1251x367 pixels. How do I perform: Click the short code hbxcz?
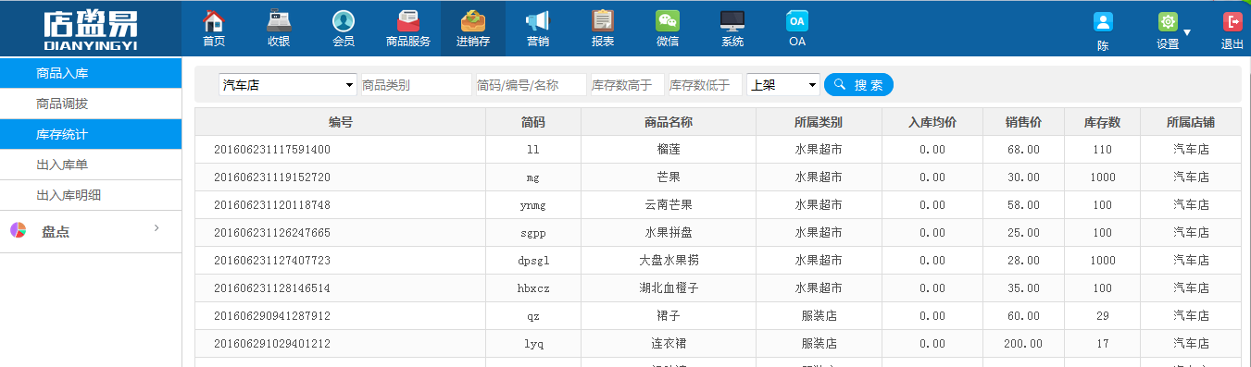point(533,288)
